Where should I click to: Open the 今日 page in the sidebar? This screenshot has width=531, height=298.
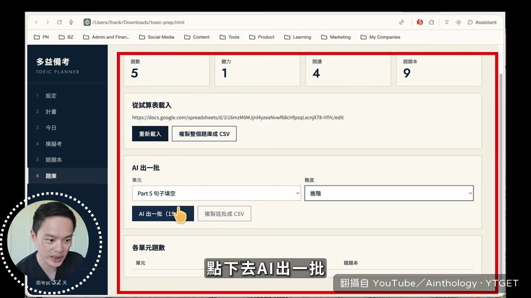(68, 128)
